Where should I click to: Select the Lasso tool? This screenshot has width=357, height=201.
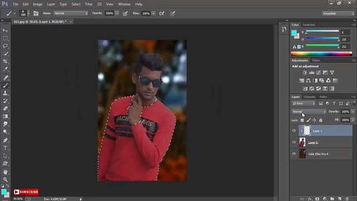[x=5, y=46]
